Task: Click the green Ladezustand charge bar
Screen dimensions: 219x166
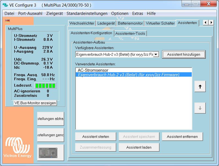Action: coord(45,85)
